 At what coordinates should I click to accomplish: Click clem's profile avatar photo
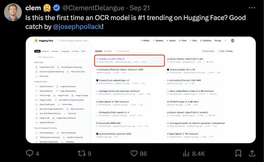[12, 13]
